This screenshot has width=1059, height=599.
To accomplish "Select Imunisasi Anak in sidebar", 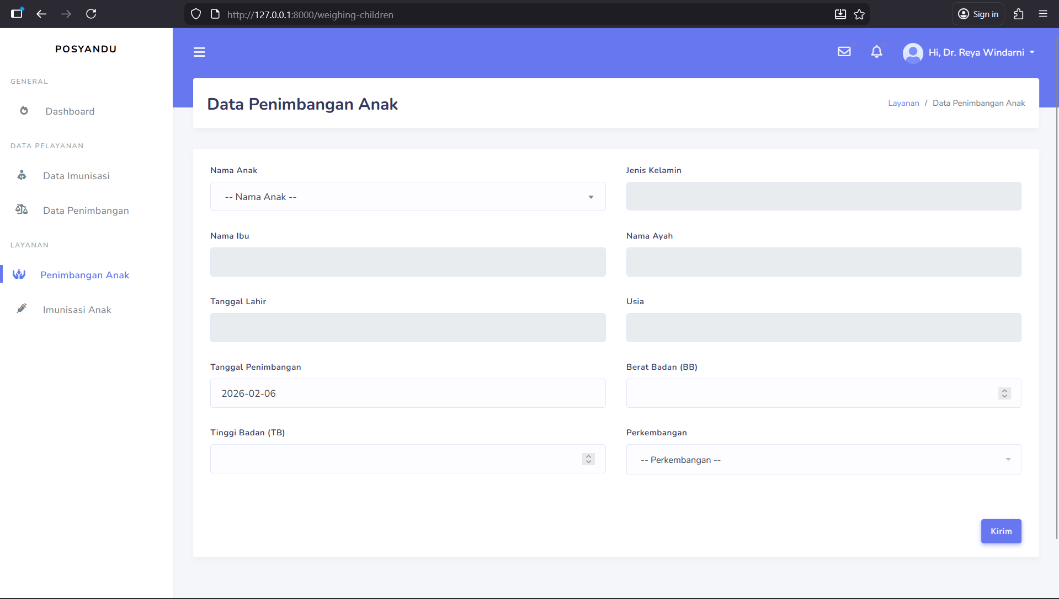I will point(77,310).
